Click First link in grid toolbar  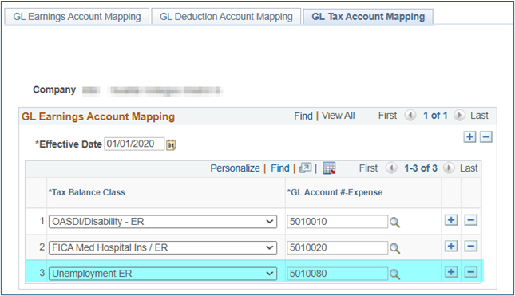(x=368, y=168)
